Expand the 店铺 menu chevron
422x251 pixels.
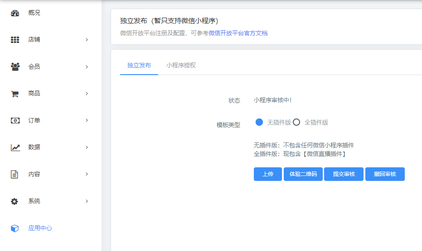(x=87, y=40)
